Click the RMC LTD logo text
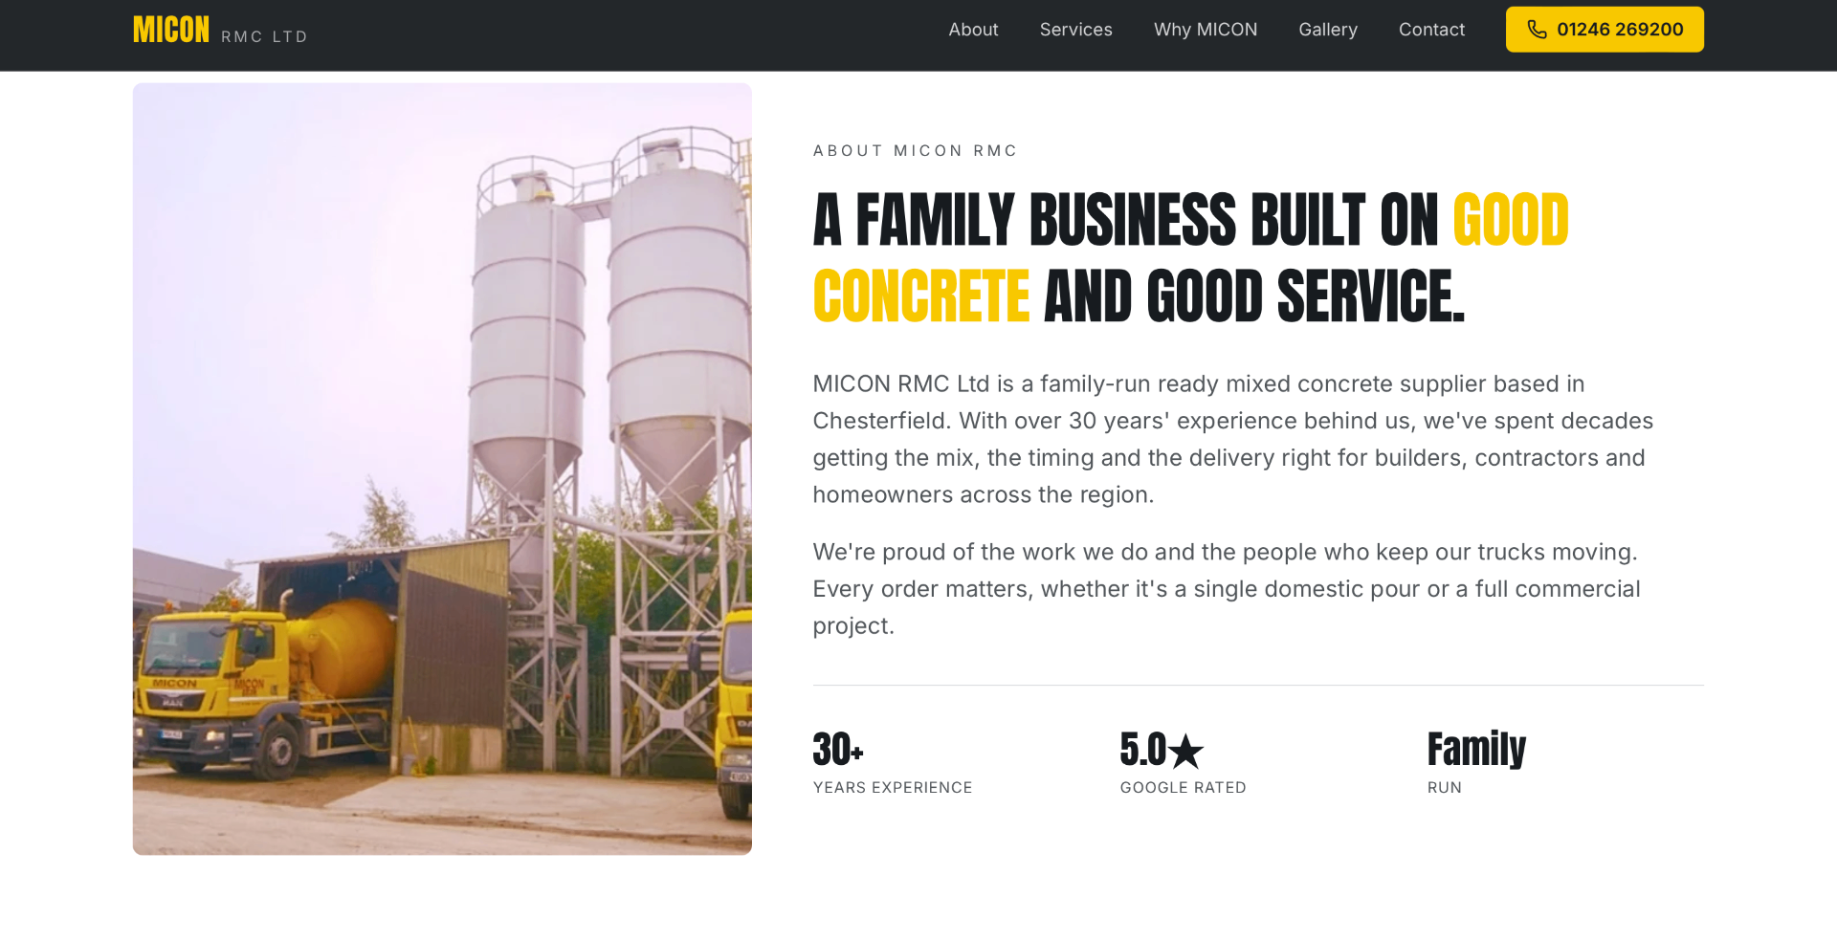 [x=264, y=36]
